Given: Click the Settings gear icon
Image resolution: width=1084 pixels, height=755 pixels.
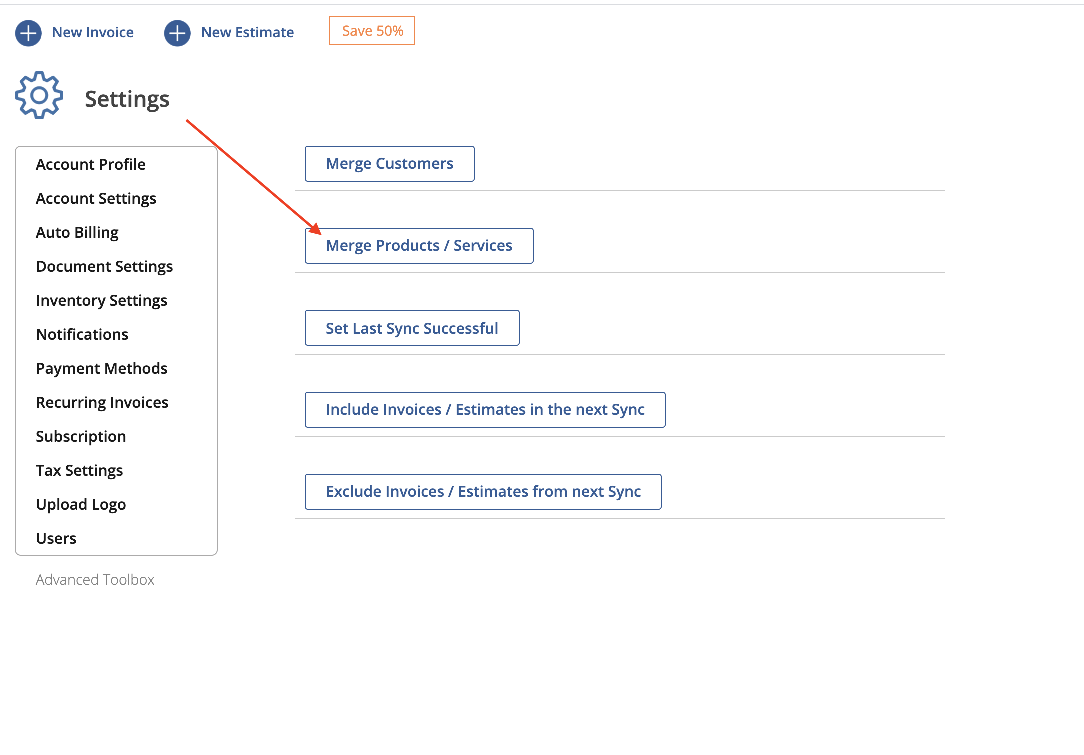Looking at the screenshot, I should (39, 96).
